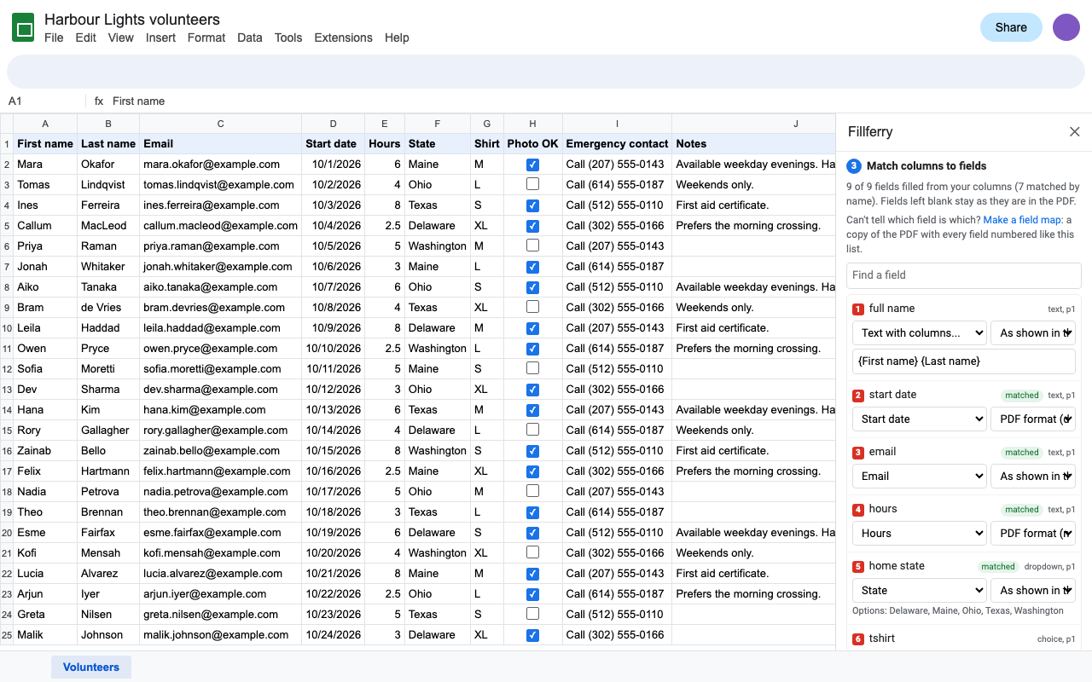Select column header C

[x=220, y=124]
